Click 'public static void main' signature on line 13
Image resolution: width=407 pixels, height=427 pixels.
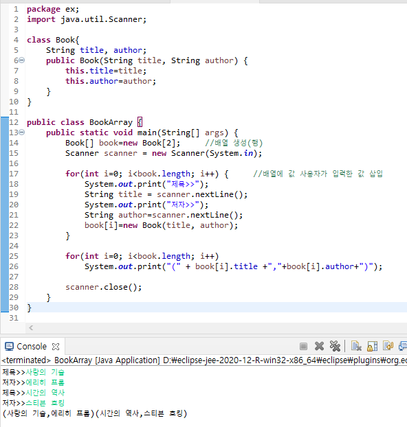pos(142,132)
